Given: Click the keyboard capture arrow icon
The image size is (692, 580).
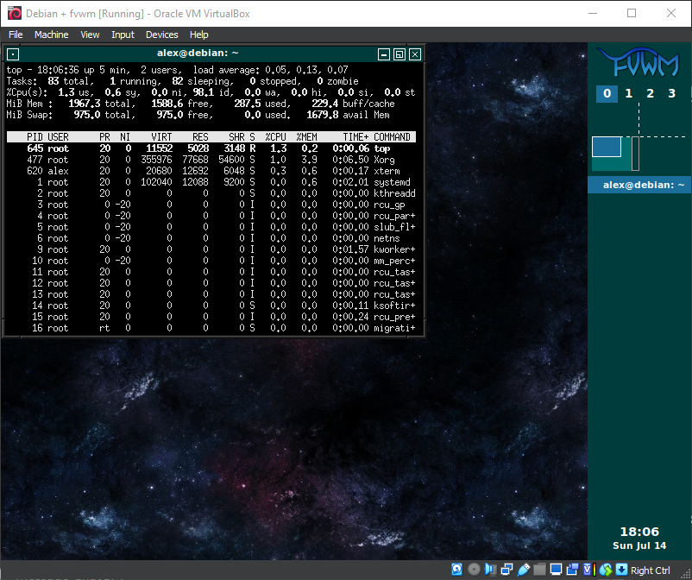Looking at the screenshot, I should (621, 571).
